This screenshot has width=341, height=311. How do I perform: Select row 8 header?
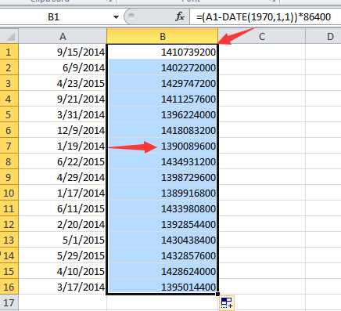tap(9, 161)
